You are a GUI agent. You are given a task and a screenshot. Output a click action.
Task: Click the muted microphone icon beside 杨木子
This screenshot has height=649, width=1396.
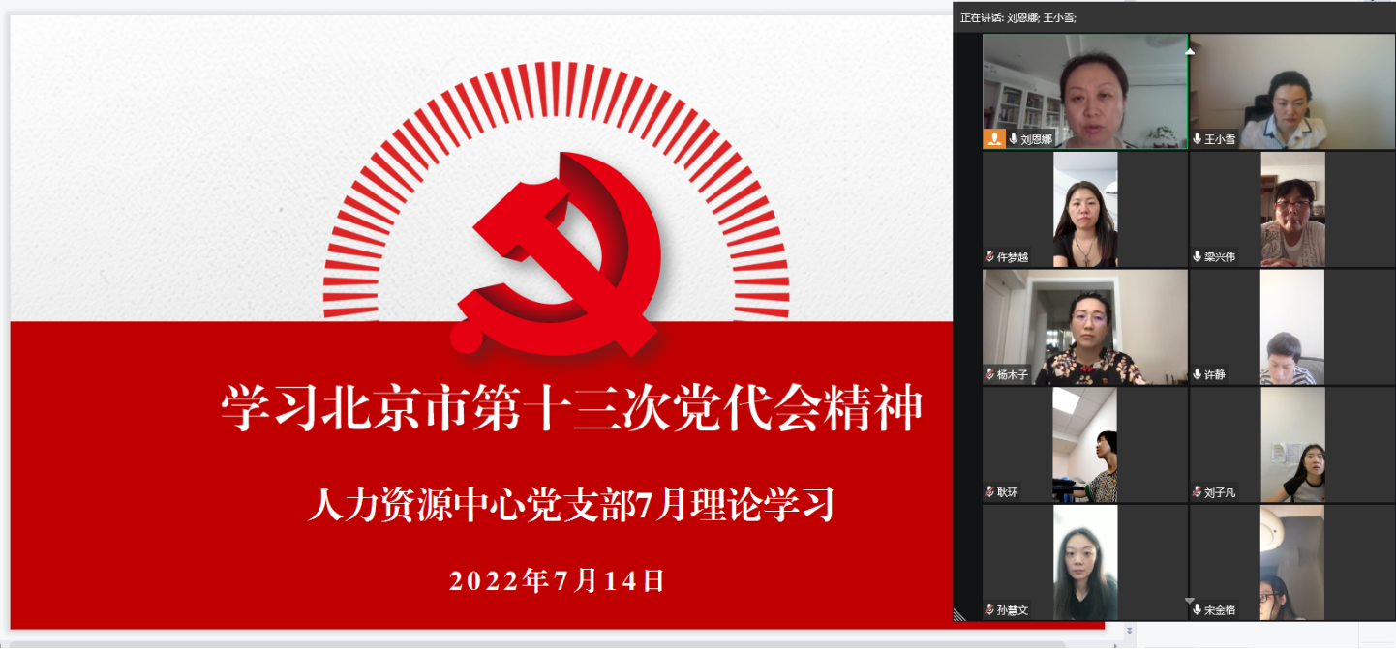(x=990, y=374)
